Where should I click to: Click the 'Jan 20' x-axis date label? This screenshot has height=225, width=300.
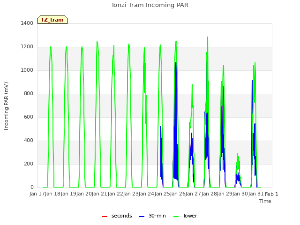click(x=84, y=194)
